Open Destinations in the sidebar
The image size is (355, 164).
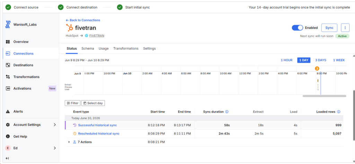coord(23,65)
